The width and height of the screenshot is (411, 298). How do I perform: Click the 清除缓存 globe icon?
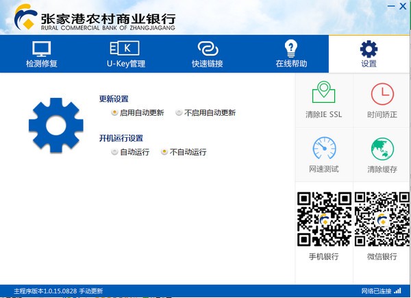pyautogui.click(x=382, y=149)
